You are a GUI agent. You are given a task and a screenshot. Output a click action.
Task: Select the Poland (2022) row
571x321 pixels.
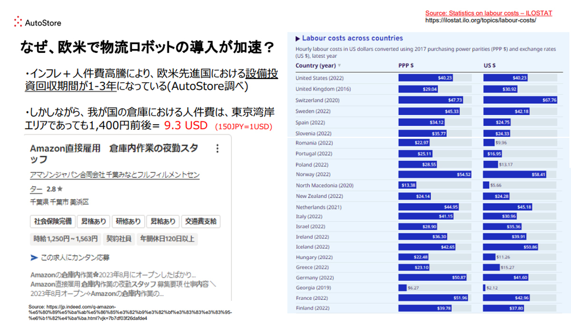pyautogui.click(x=429, y=164)
